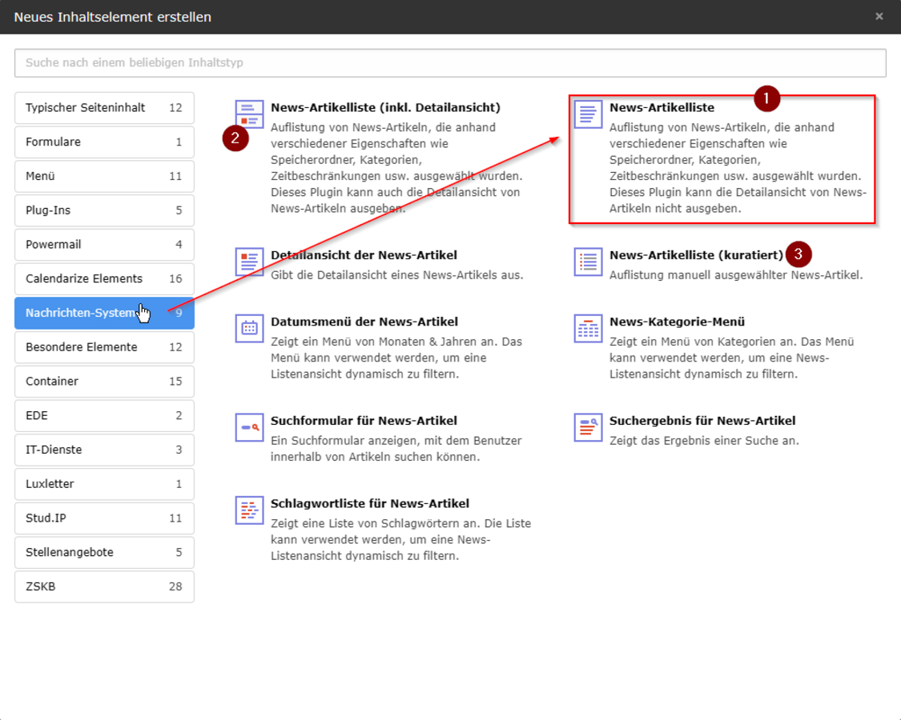This screenshot has width=901, height=720.
Task: Select the Menü category tab
Action: pyautogui.click(x=104, y=176)
